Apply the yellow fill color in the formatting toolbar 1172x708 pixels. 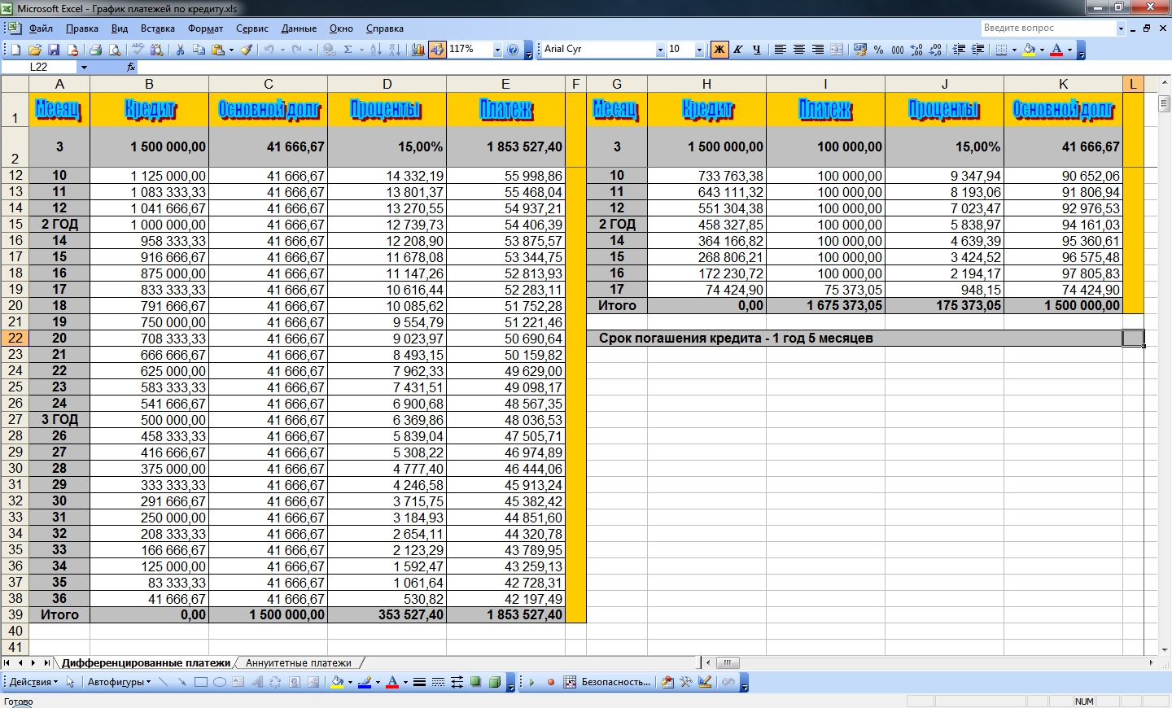pyautogui.click(x=1030, y=50)
